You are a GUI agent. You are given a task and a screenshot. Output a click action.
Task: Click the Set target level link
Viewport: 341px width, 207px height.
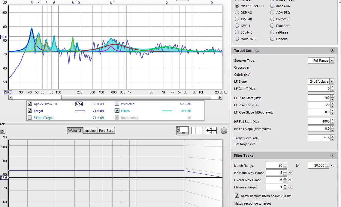point(245,144)
